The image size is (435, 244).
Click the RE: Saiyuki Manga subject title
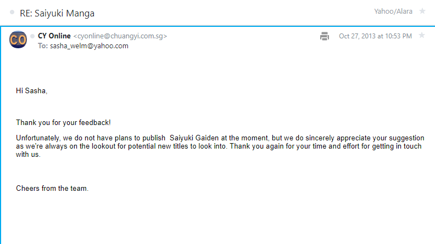pos(57,13)
